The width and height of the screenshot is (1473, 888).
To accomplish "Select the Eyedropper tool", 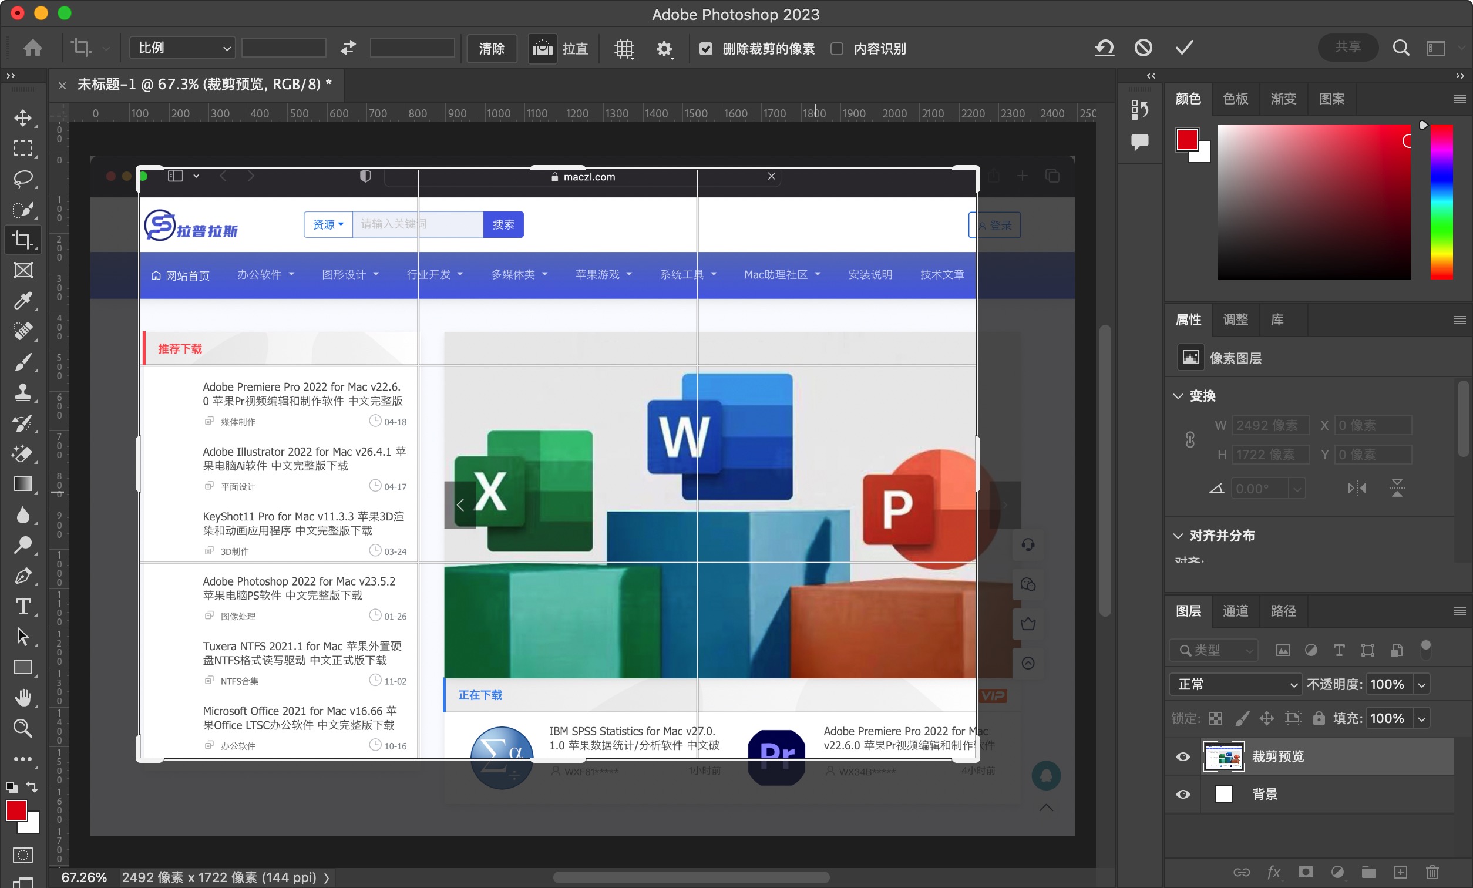I will click(x=23, y=301).
